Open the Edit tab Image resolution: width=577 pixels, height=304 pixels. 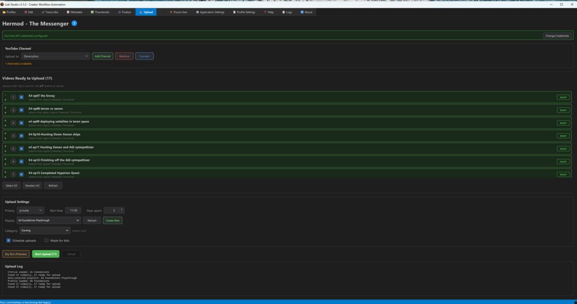(x=29, y=12)
